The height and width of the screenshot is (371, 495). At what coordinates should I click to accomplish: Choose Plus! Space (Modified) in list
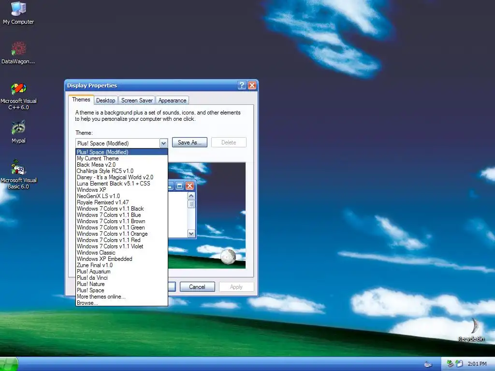click(121, 152)
